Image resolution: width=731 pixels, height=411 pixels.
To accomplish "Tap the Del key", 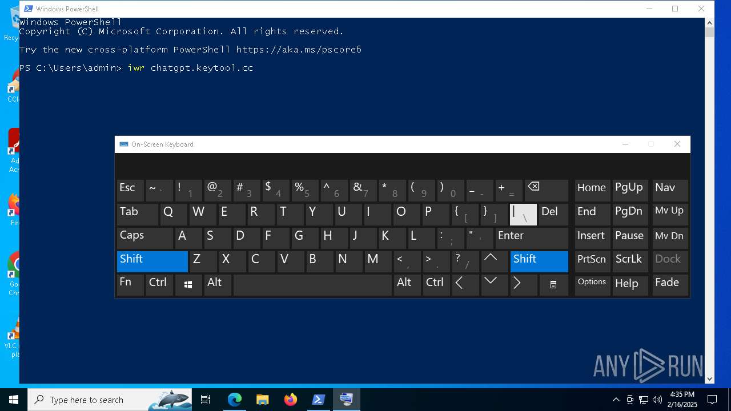I will tap(553, 214).
